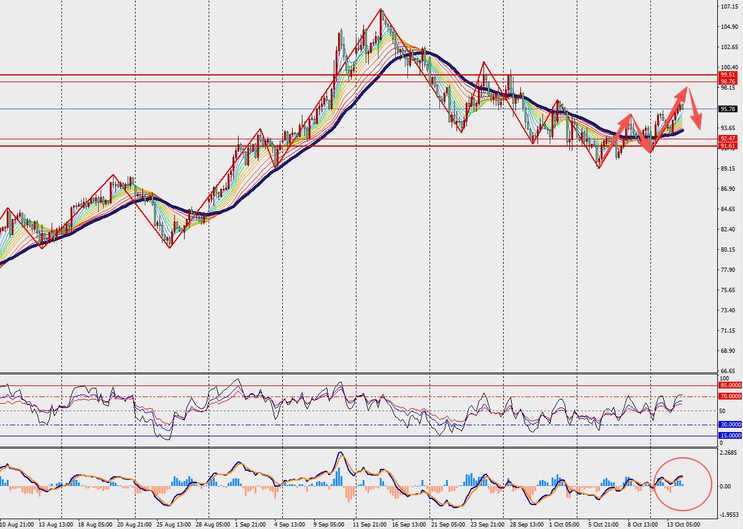Click the 77.90 price scale value

pyautogui.click(x=728, y=270)
